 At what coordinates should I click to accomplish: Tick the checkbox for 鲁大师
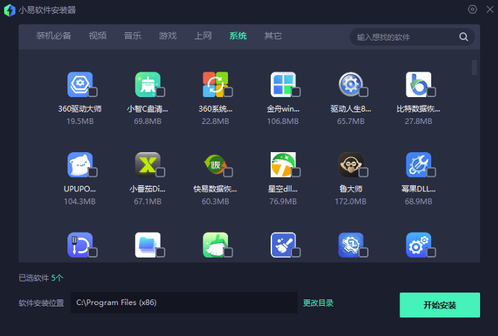point(363,172)
